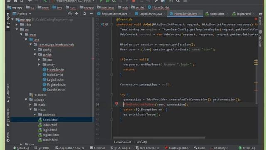266x150 pixels.
Task: Expand the common folder
Action: [x=35, y=115]
